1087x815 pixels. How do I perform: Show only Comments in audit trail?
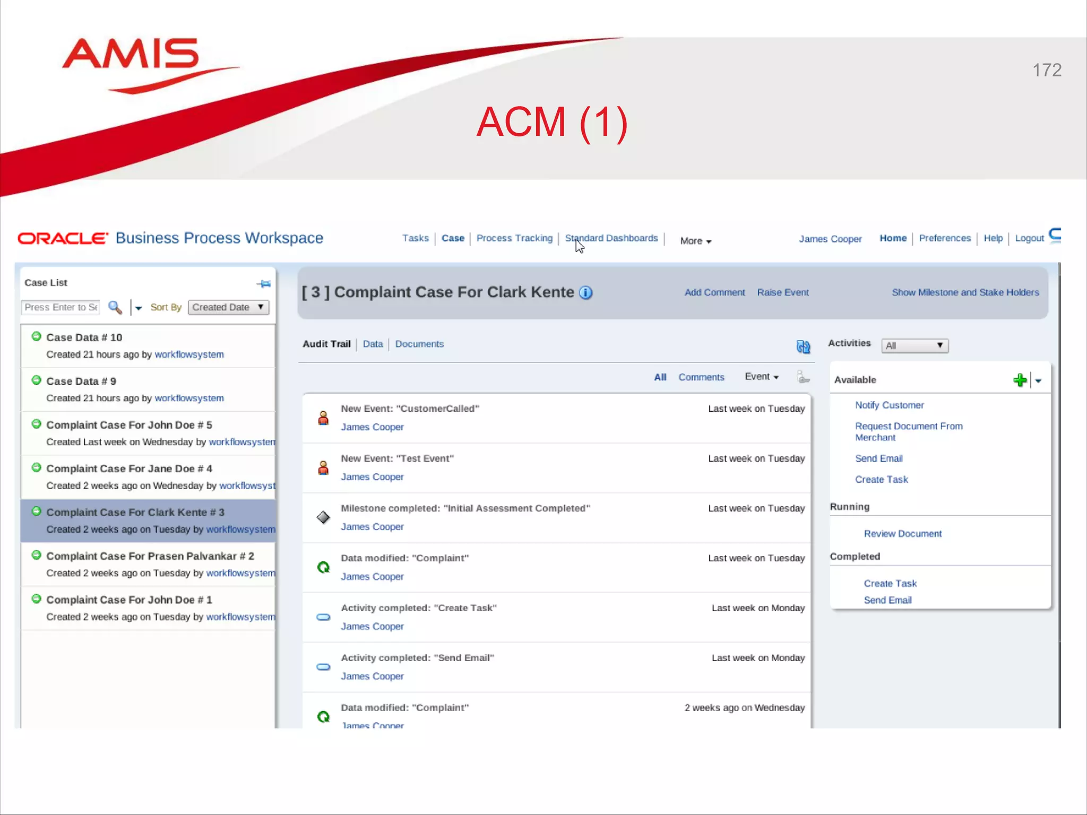[x=701, y=377]
